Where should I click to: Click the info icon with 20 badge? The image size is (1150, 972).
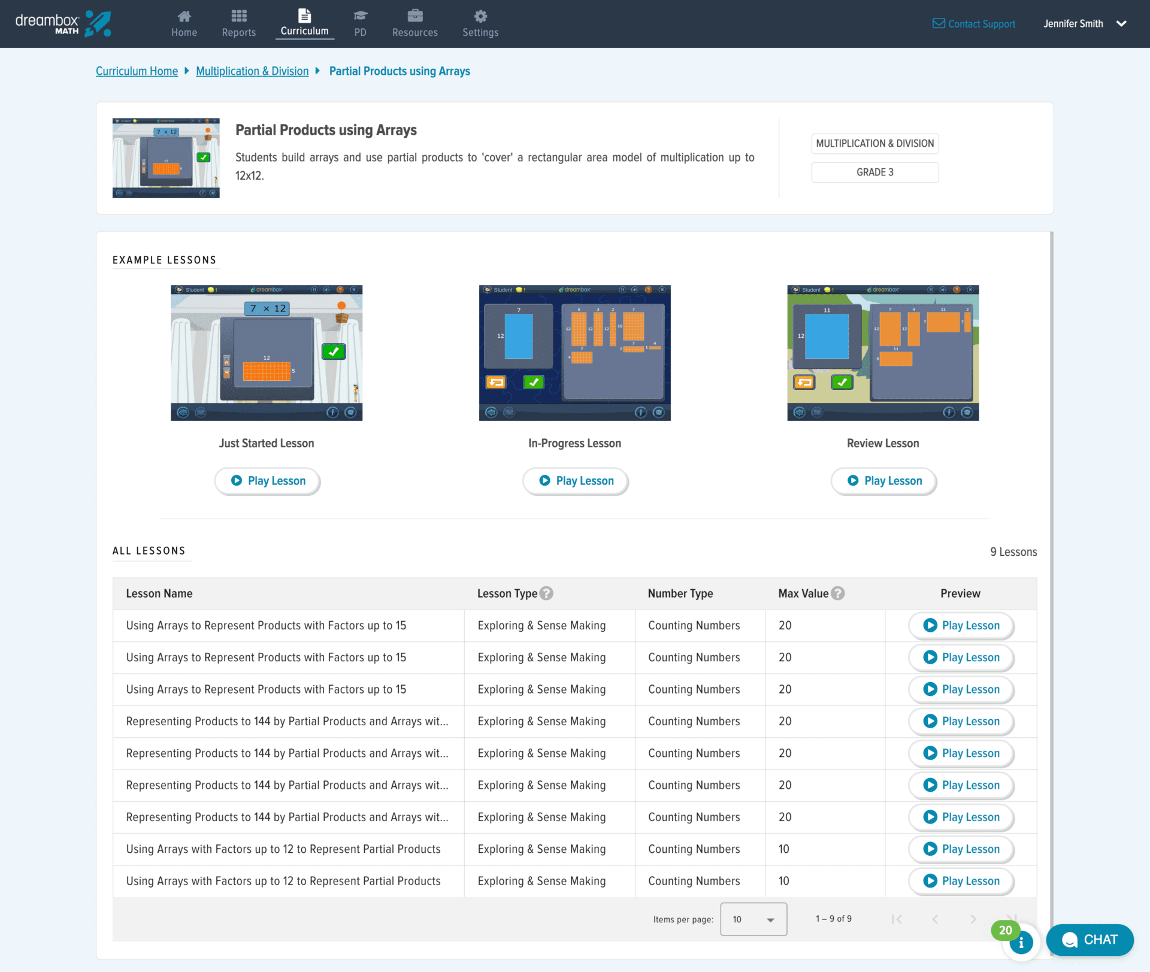1021,942
